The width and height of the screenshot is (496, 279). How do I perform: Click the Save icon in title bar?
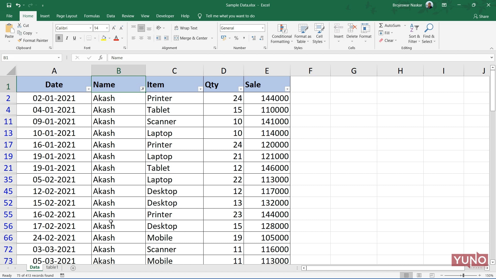pyautogui.click(x=9, y=5)
